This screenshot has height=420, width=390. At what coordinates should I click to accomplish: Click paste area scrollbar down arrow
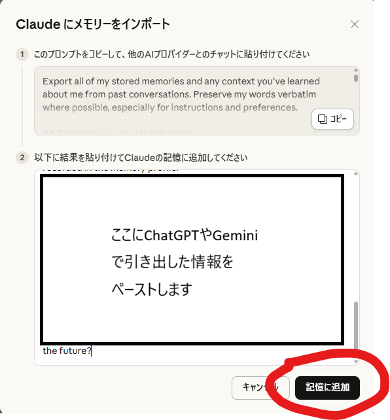pos(356,362)
